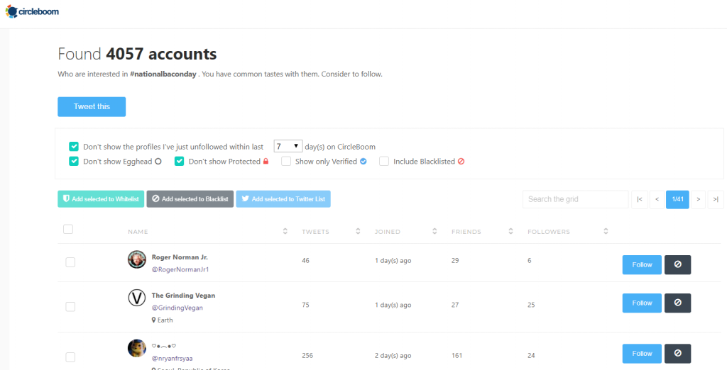Go to the previous page of results
Image resolution: width=727 pixels, height=370 pixels.
657,199
